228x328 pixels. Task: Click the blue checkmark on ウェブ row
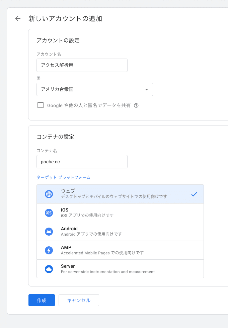[194, 194]
